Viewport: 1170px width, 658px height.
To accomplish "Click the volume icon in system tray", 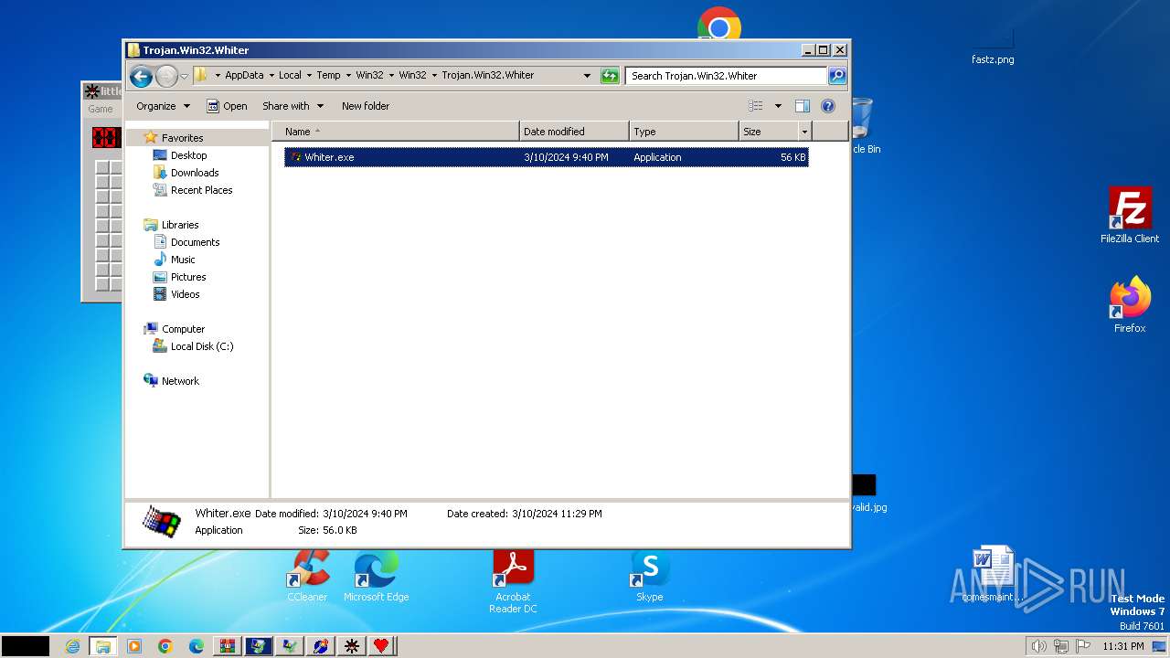I will click(x=1038, y=646).
